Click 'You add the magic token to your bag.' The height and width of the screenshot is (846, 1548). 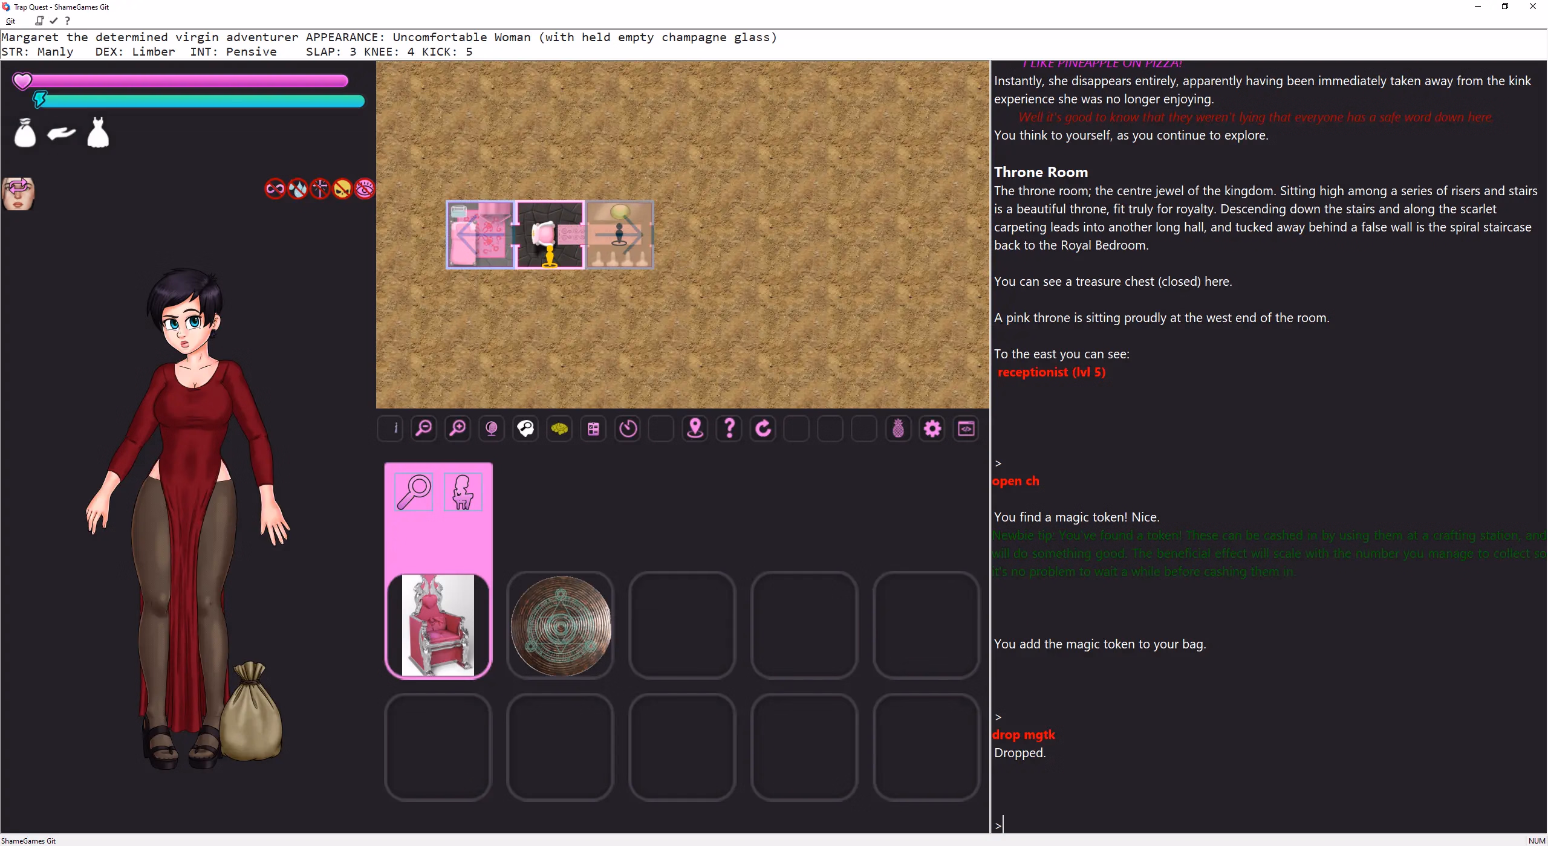pyautogui.click(x=1100, y=644)
